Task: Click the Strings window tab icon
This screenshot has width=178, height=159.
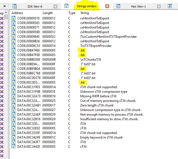Action: [x=66, y=6]
